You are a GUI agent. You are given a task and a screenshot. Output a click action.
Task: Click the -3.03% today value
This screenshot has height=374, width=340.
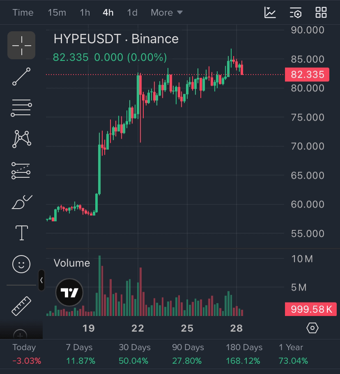click(27, 361)
